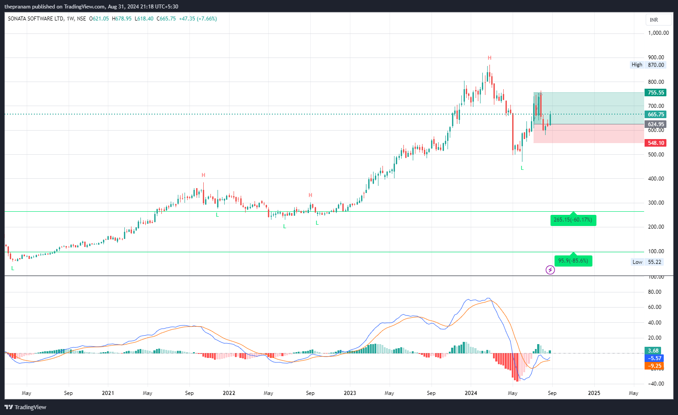Select the 95.9(-85.6%) price callout
The image size is (678, 415).
pyautogui.click(x=573, y=261)
